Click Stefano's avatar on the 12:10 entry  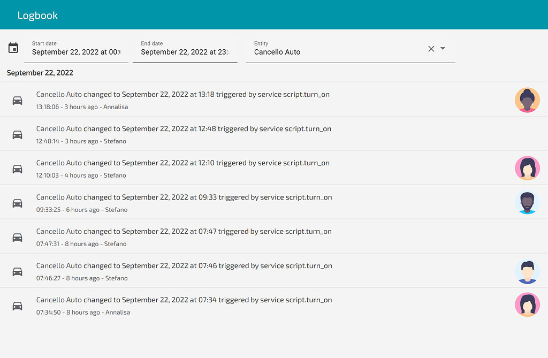click(x=527, y=168)
